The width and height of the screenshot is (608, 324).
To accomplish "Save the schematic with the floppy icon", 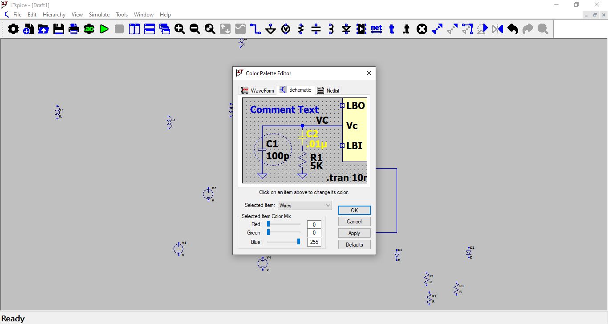I will click(x=59, y=29).
